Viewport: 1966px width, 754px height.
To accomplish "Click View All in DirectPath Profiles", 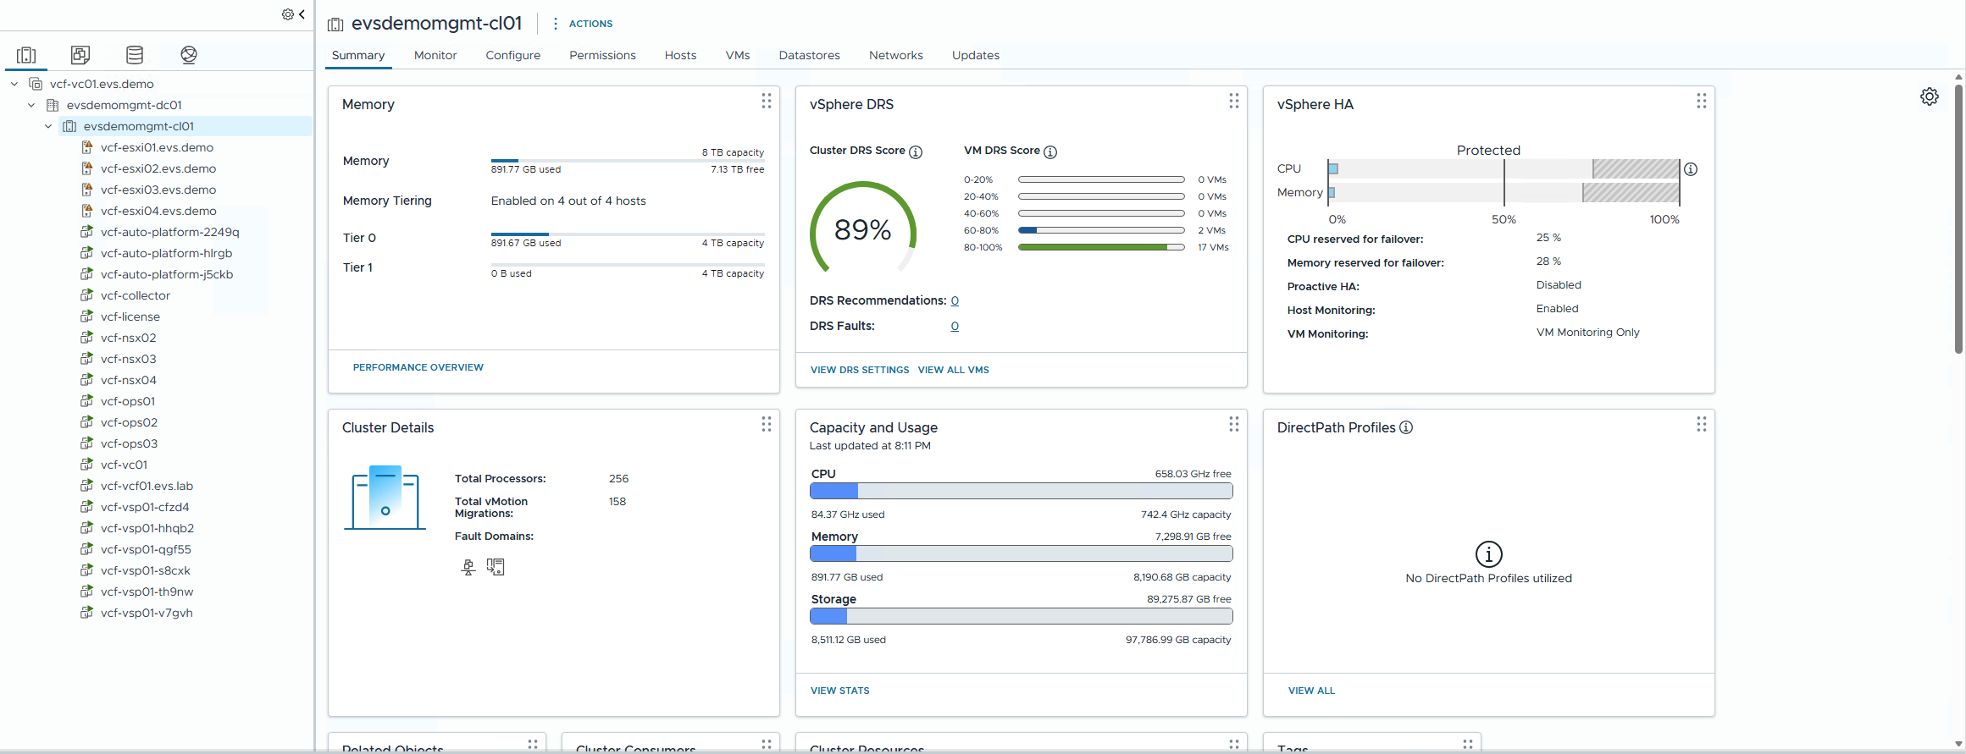I will point(1311,691).
